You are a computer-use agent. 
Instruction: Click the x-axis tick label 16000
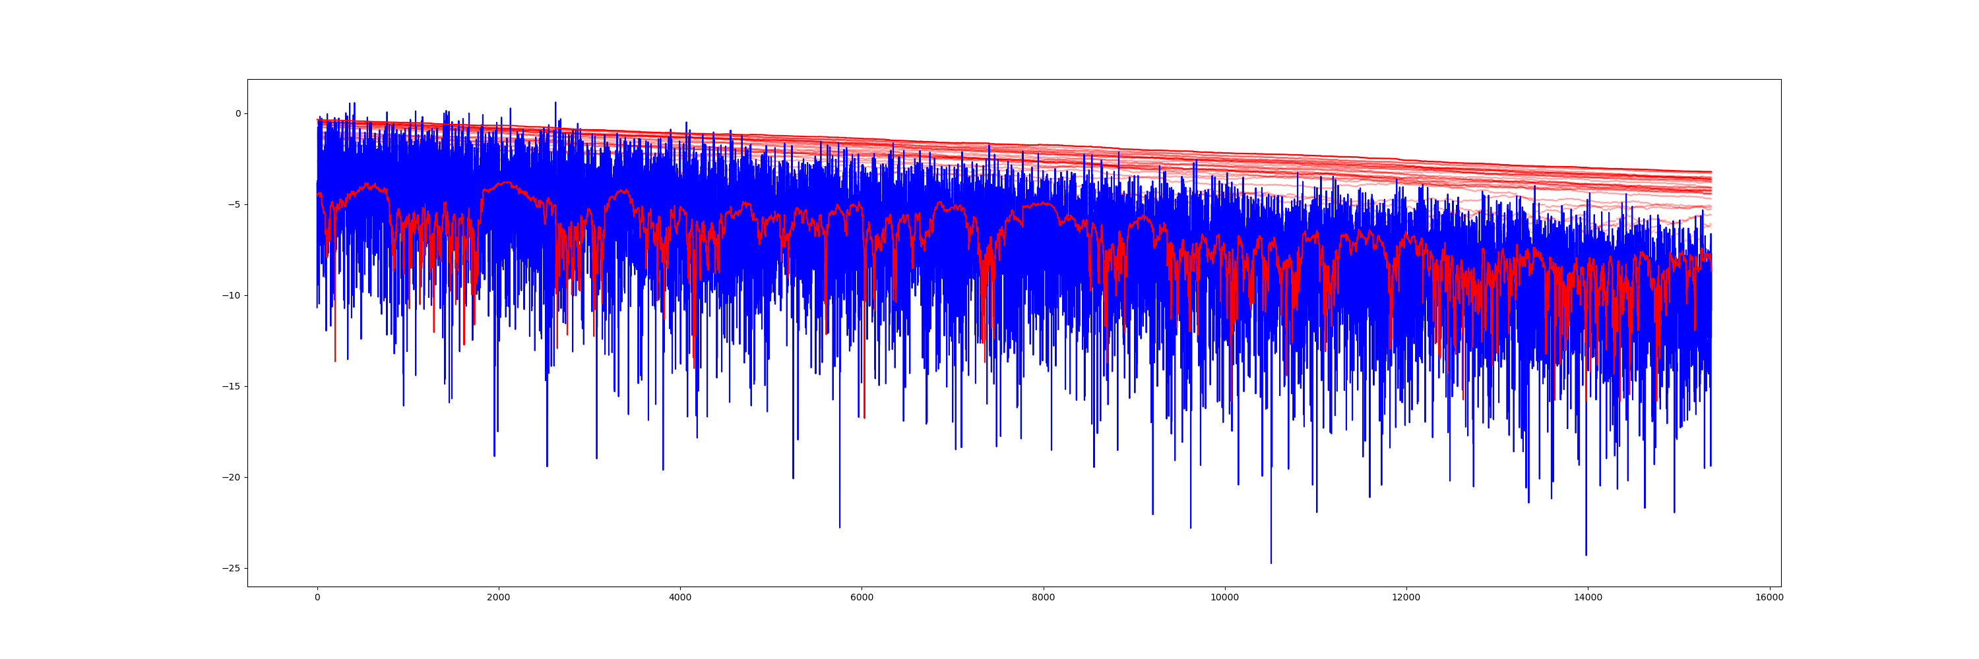pos(1769,598)
